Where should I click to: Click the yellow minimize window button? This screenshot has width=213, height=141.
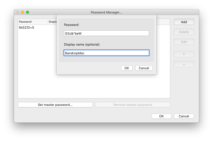22,12
